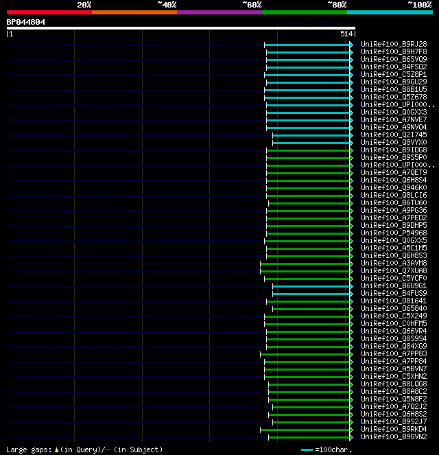Click label UniRef100_B9GVN2
The image size is (439, 455).
click(394, 436)
